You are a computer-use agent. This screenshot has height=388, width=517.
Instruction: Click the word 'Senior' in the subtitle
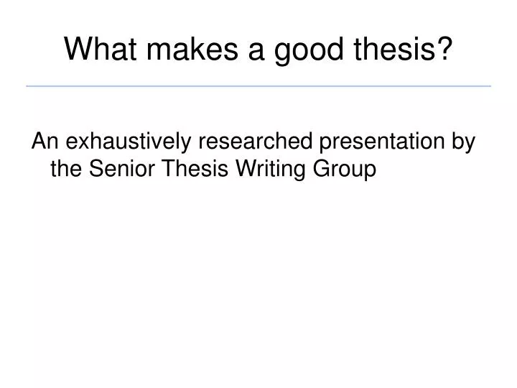(x=121, y=168)
